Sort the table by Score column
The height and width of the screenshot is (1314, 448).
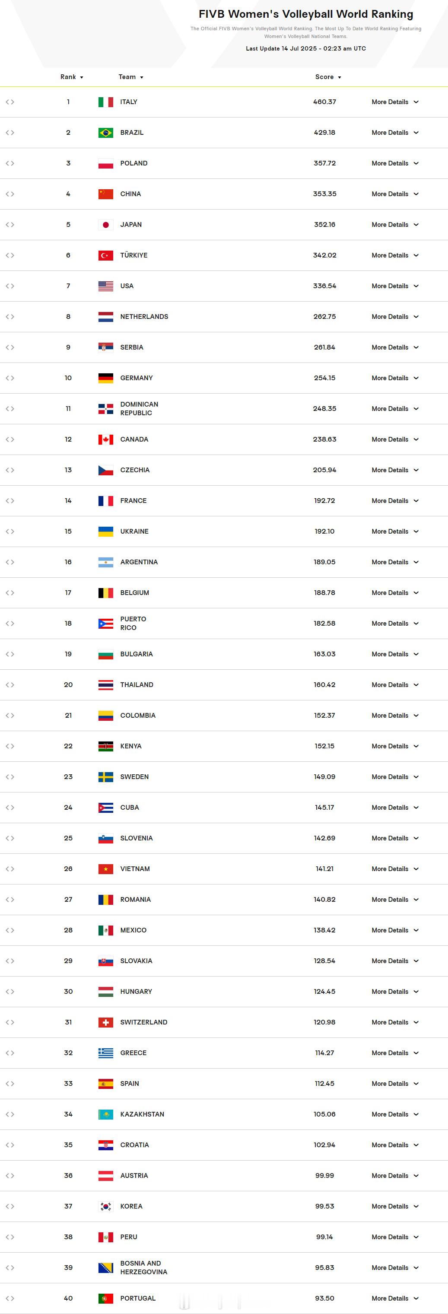[x=327, y=77]
